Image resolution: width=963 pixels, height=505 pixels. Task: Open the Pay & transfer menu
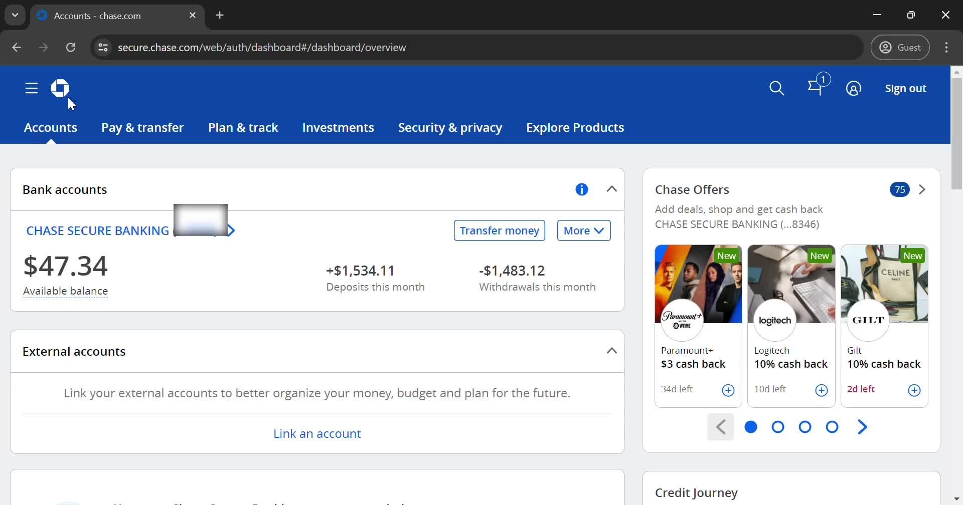tap(142, 128)
